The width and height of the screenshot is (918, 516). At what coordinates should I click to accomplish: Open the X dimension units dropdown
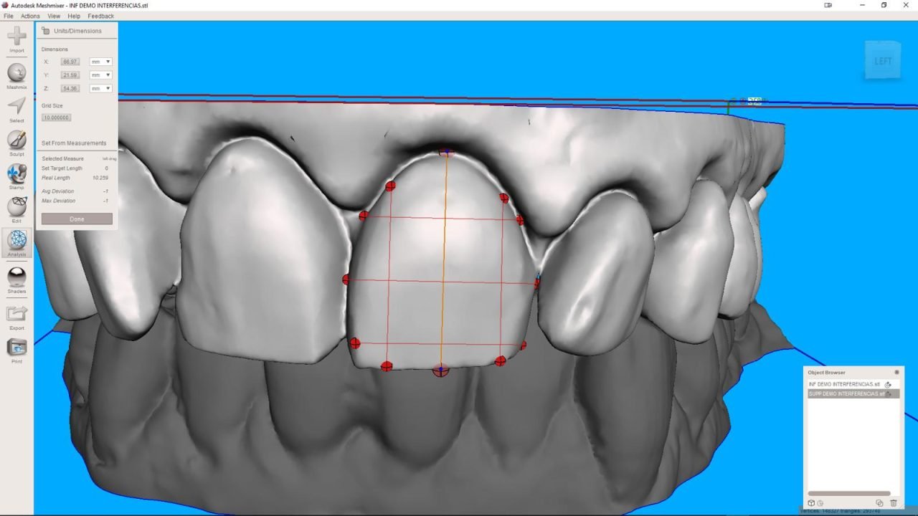coord(100,62)
